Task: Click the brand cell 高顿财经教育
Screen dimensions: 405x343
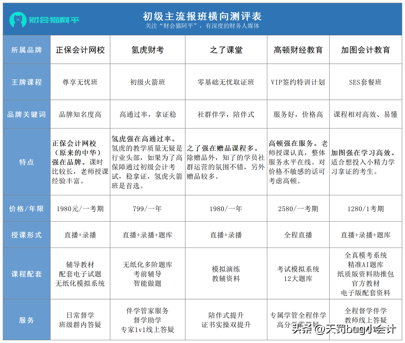Action: 298,50
